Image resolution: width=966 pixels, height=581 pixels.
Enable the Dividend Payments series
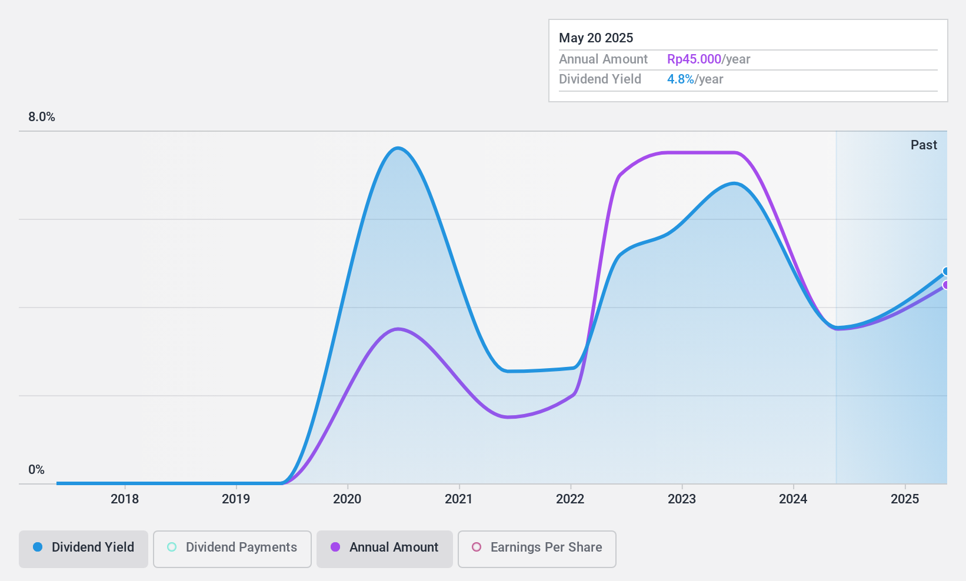[x=232, y=549]
